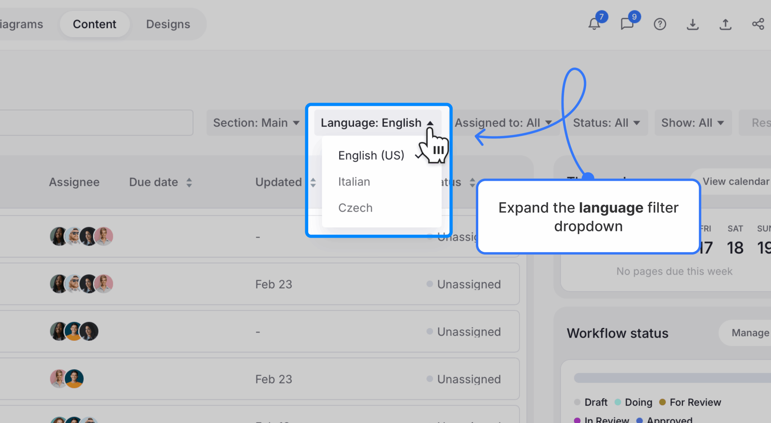Sort by Due date column arrows
The width and height of the screenshot is (771, 423).
point(189,182)
